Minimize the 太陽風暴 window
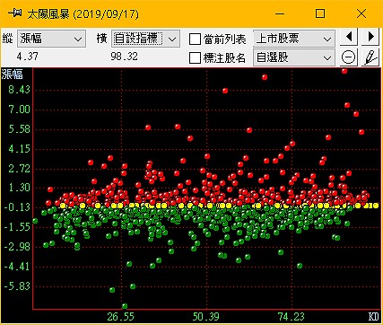Screen dimensions: 383x325 click(x=280, y=13)
